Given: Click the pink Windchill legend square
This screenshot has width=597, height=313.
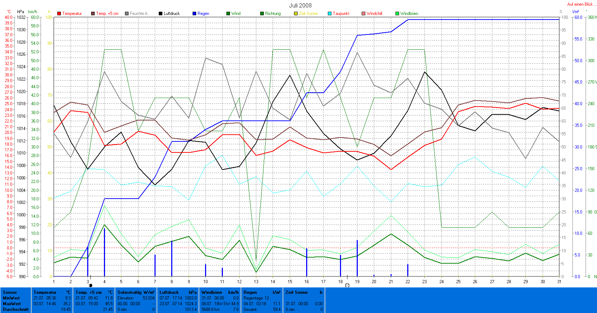Looking at the screenshot, I should tap(363, 14).
